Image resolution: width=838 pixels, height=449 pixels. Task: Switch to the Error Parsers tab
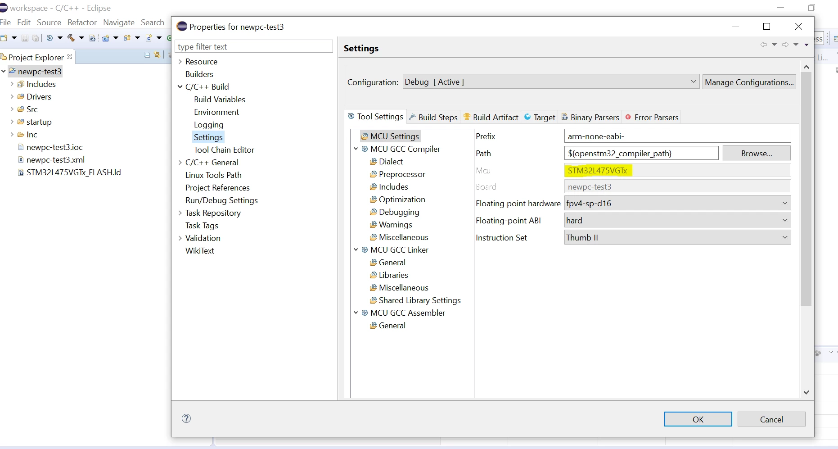point(651,117)
